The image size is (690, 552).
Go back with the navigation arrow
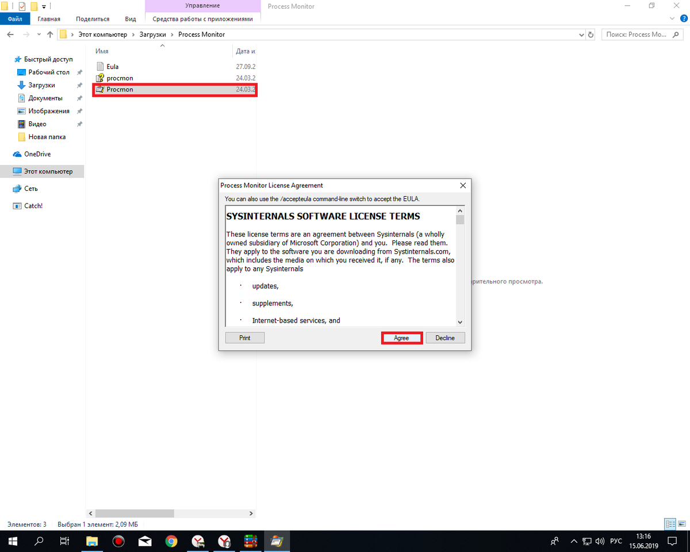click(x=10, y=34)
